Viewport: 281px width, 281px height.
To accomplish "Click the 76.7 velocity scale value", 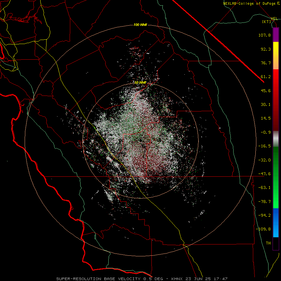I will pos(266,63).
